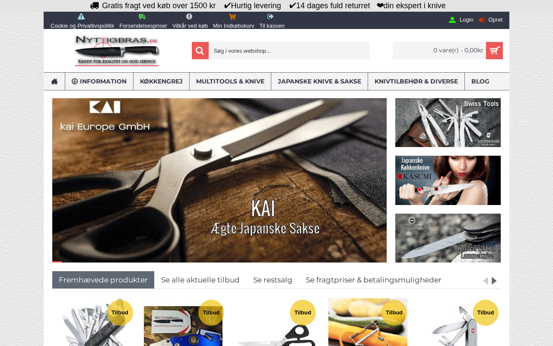
Task: Click the red Opret sign-in icon
Action: [x=482, y=20]
